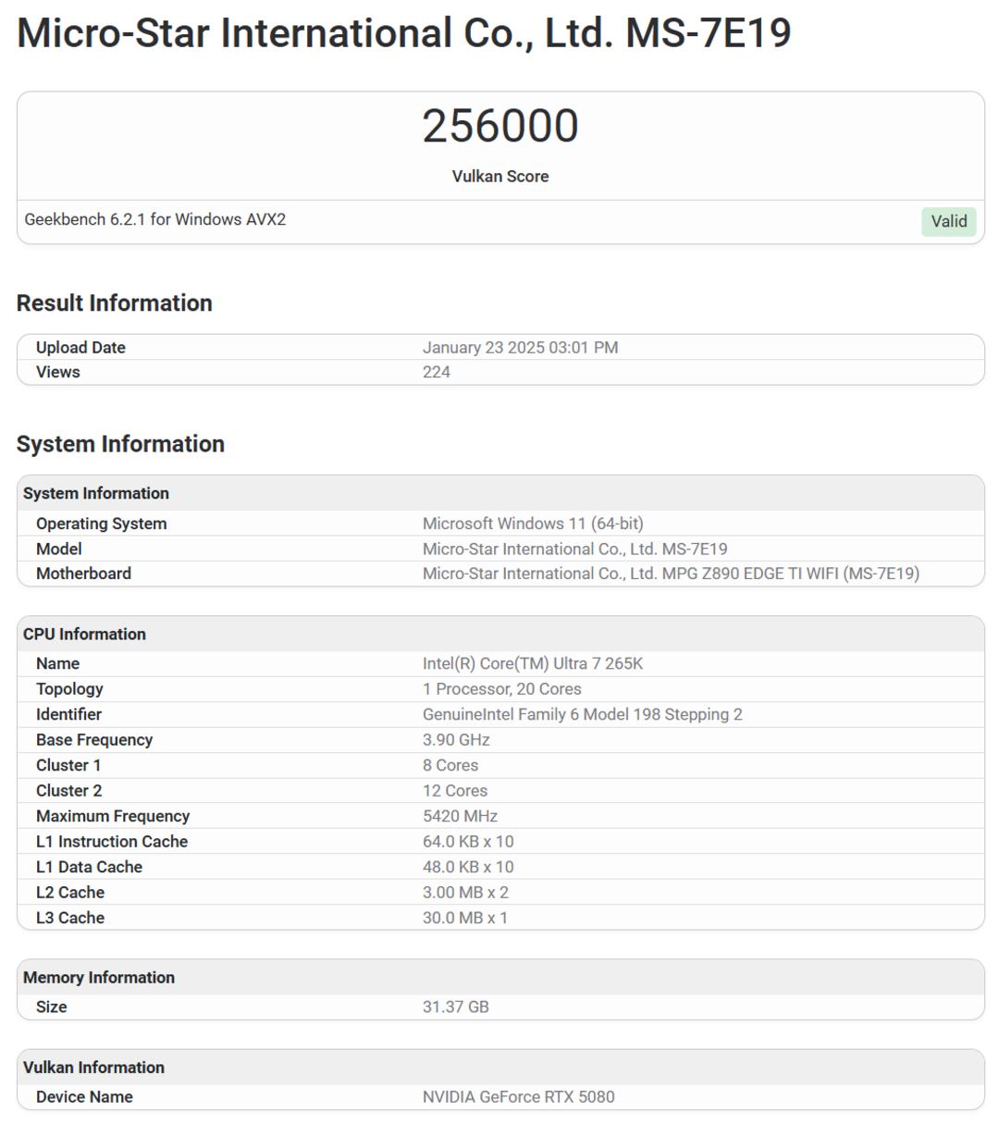Click the 8 Cores value
This screenshot has height=1124, width=999.
(450, 765)
